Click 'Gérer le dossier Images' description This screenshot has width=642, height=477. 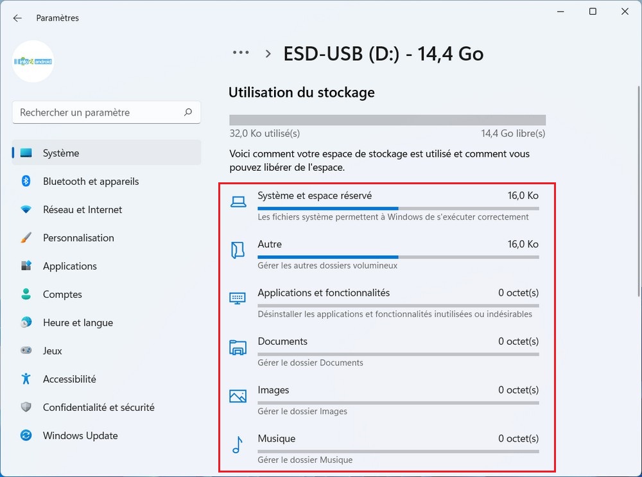point(302,411)
